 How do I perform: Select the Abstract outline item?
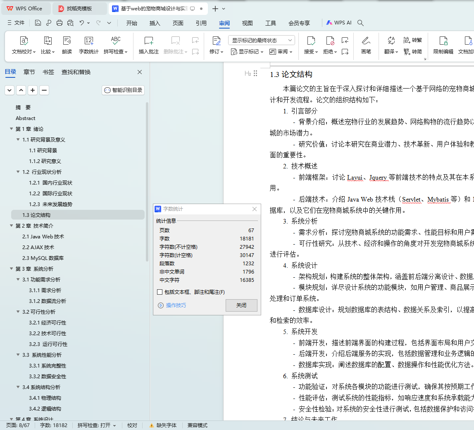coord(25,118)
